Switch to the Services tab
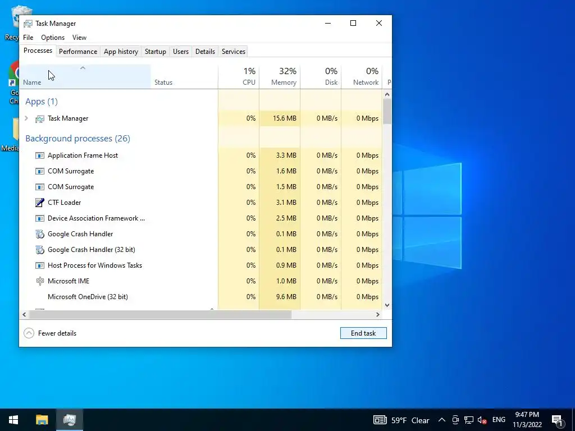 pyautogui.click(x=234, y=52)
